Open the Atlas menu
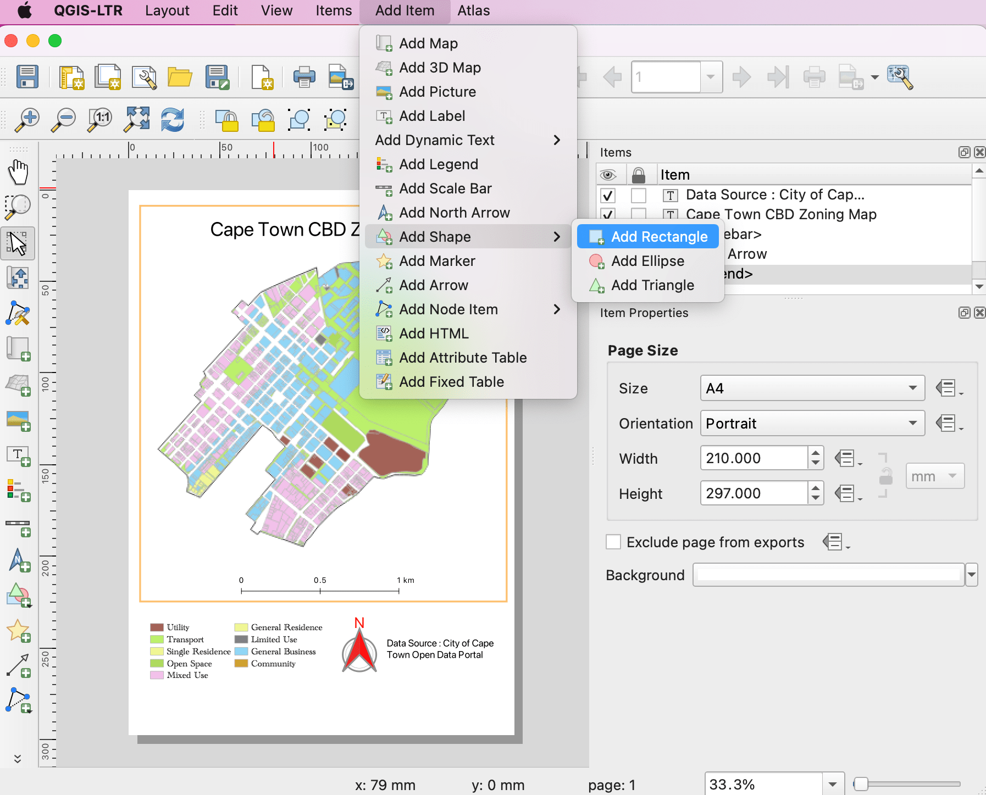Image resolution: width=986 pixels, height=795 pixels. coord(473,10)
